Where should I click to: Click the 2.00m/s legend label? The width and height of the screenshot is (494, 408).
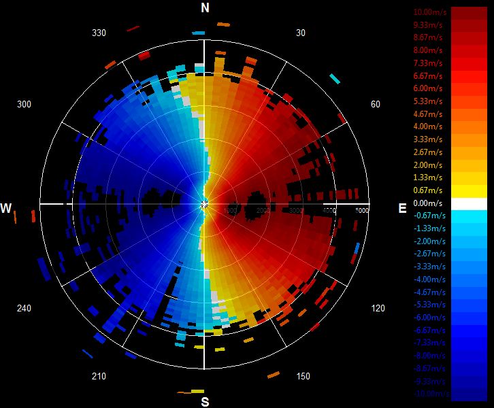point(428,165)
